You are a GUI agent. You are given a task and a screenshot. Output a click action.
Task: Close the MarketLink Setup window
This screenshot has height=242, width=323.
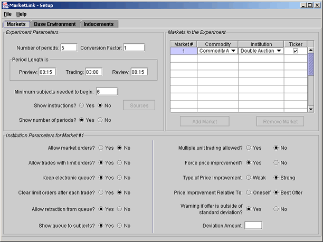click(317, 5)
